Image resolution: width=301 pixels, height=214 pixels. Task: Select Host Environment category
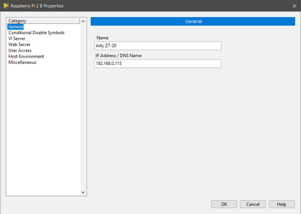(26, 57)
